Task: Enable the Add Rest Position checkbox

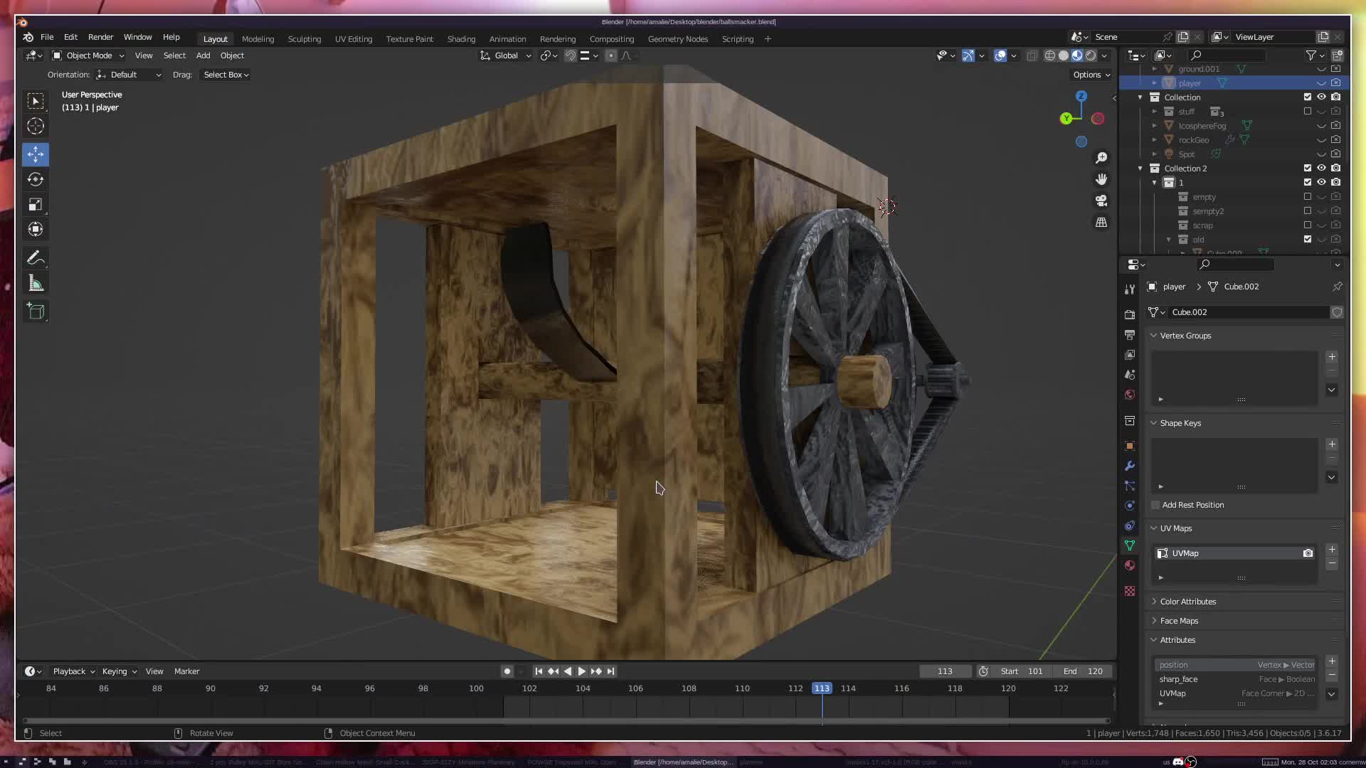Action: point(1155,505)
